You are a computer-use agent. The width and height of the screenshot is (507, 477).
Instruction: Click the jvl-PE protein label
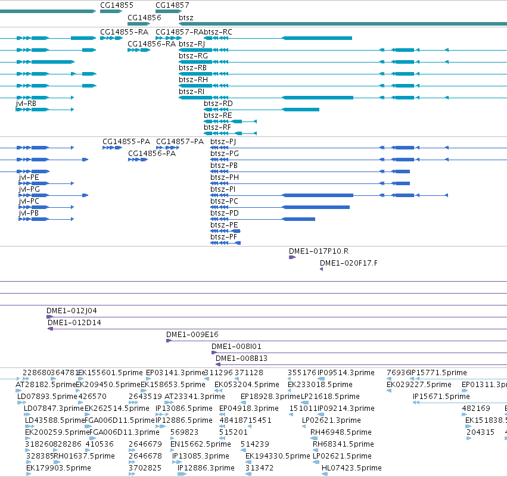coord(29,177)
